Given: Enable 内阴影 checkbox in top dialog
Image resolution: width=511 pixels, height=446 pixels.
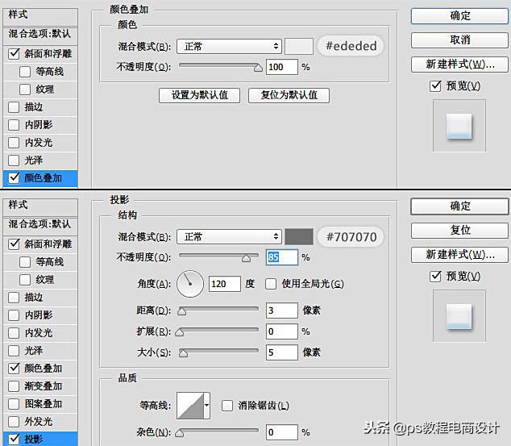Looking at the screenshot, I should [x=14, y=124].
